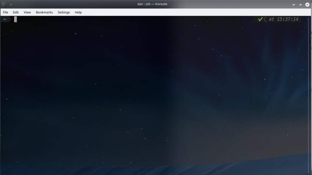The image size is (312, 175).
Task: Click the terminal cursor block
Action: pyautogui.click(x=16, y=19)
